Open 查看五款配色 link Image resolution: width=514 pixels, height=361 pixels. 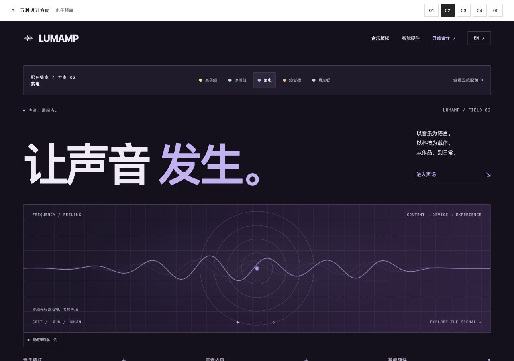click(468, 80)
